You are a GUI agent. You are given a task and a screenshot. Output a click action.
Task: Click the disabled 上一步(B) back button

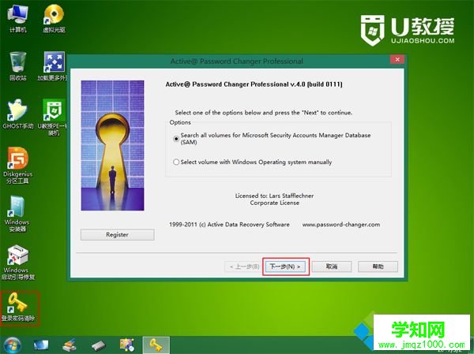[243, 266]
